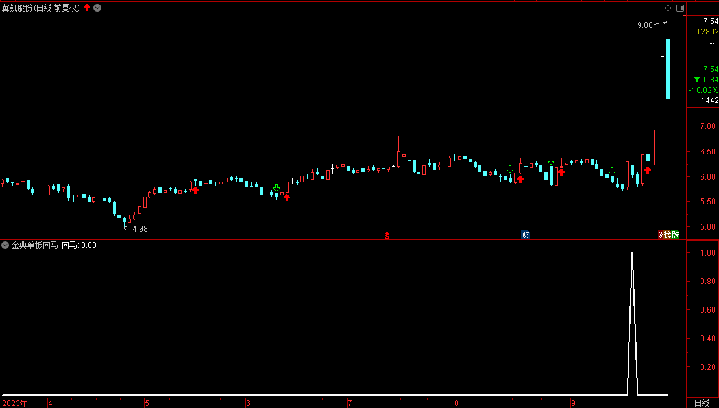Click the 5.50 price axis label
The image size is (719, 408).
(707, 202)
